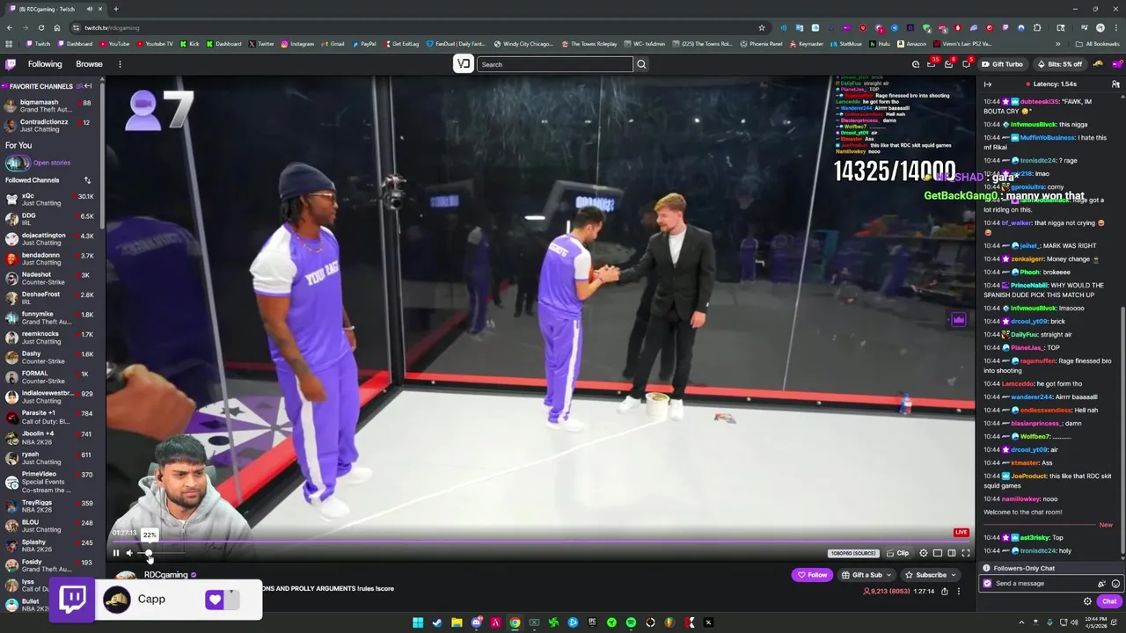
Task: Open RDCgaming channel name link
Action: pos(166,575)
